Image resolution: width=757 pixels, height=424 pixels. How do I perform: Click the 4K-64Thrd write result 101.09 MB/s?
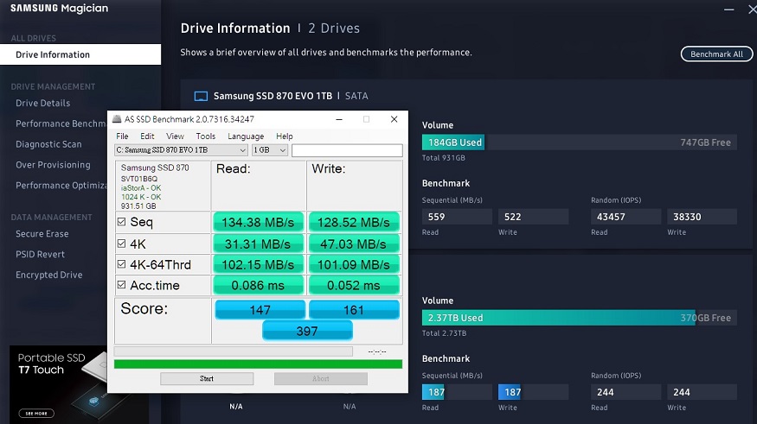353,264
